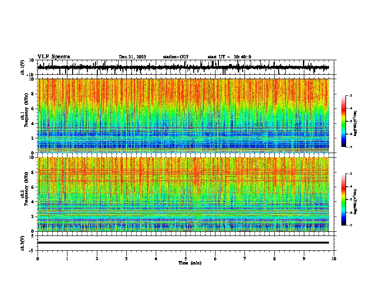This screenshot has height=290, width=376.
Task: Click time axis tick label "2"
Action: point(97,259)
